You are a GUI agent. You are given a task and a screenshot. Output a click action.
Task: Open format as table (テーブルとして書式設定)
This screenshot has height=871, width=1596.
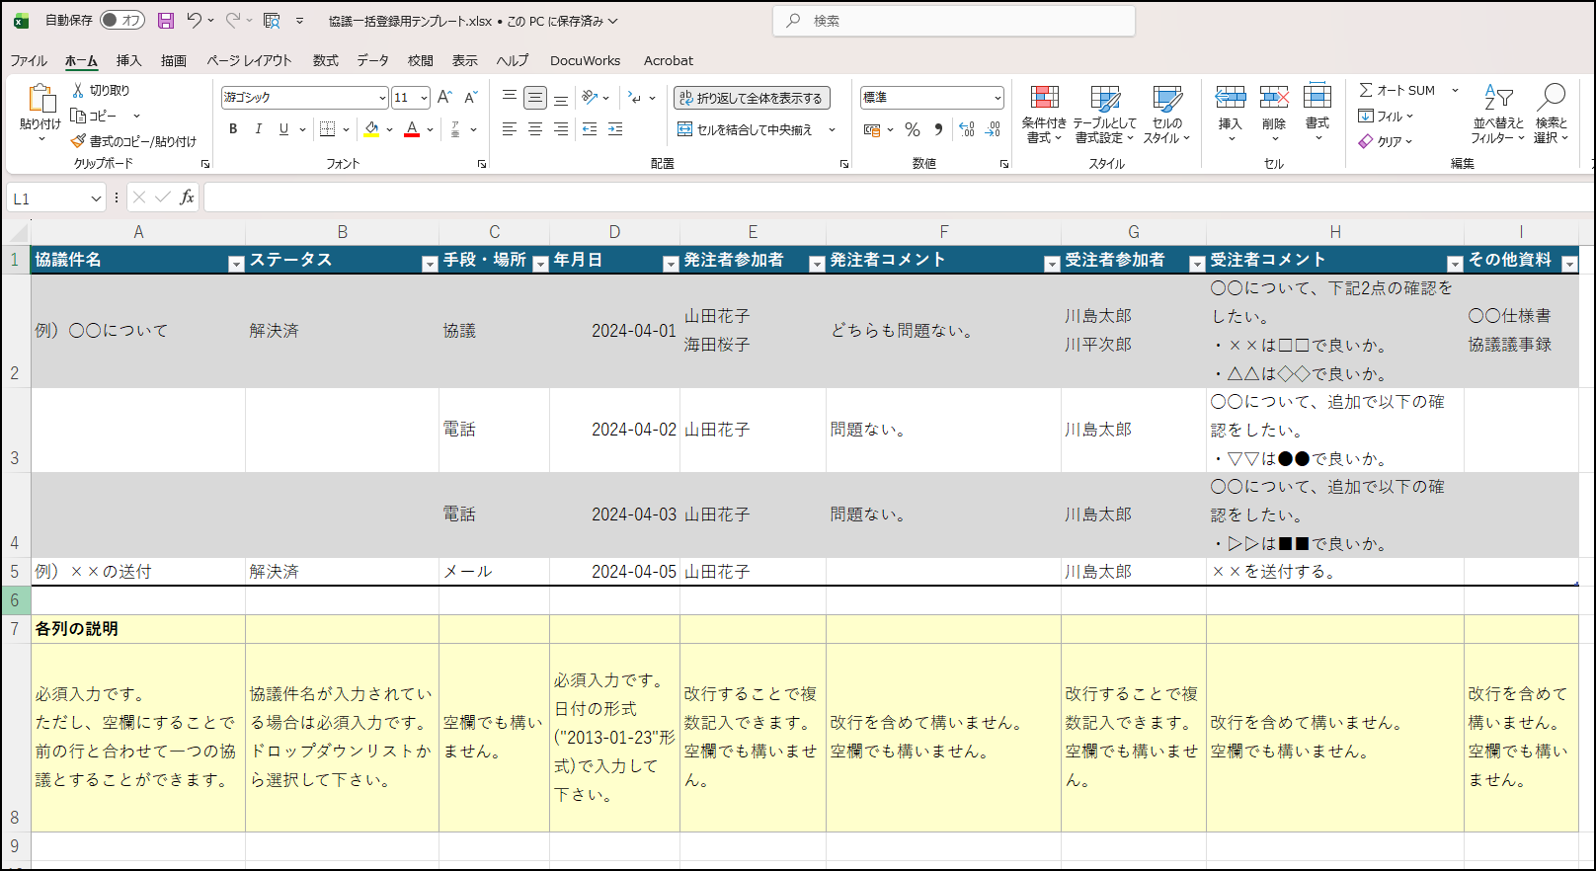[x=1105, y=115]
